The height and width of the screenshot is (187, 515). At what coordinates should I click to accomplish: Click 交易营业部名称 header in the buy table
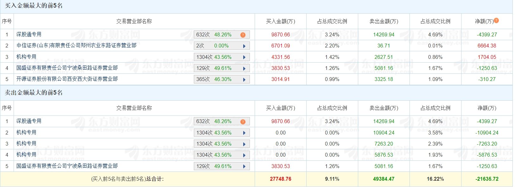(x=134, y=21)
